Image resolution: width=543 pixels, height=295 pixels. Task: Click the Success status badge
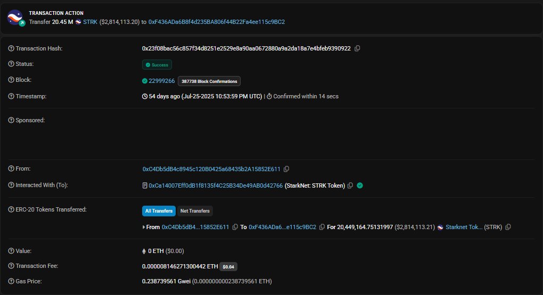(x=157, y=65)
